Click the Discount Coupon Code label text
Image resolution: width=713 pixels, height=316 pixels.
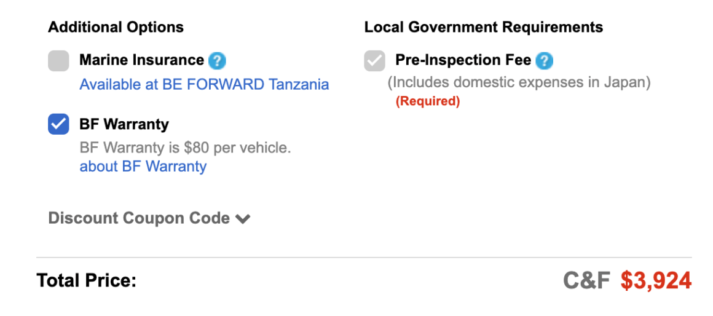click(x=139, y=218)
